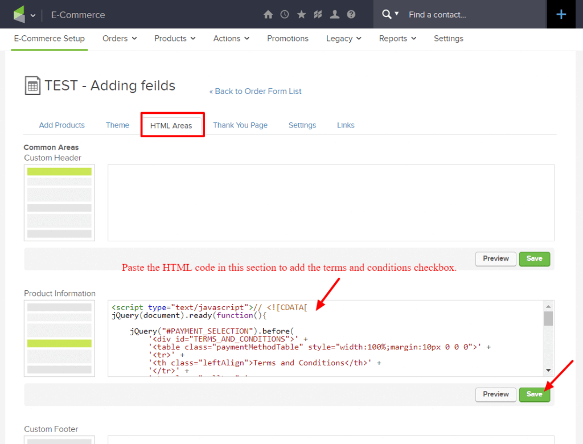Click the order form icon beside title

click(x=32, y=85)
